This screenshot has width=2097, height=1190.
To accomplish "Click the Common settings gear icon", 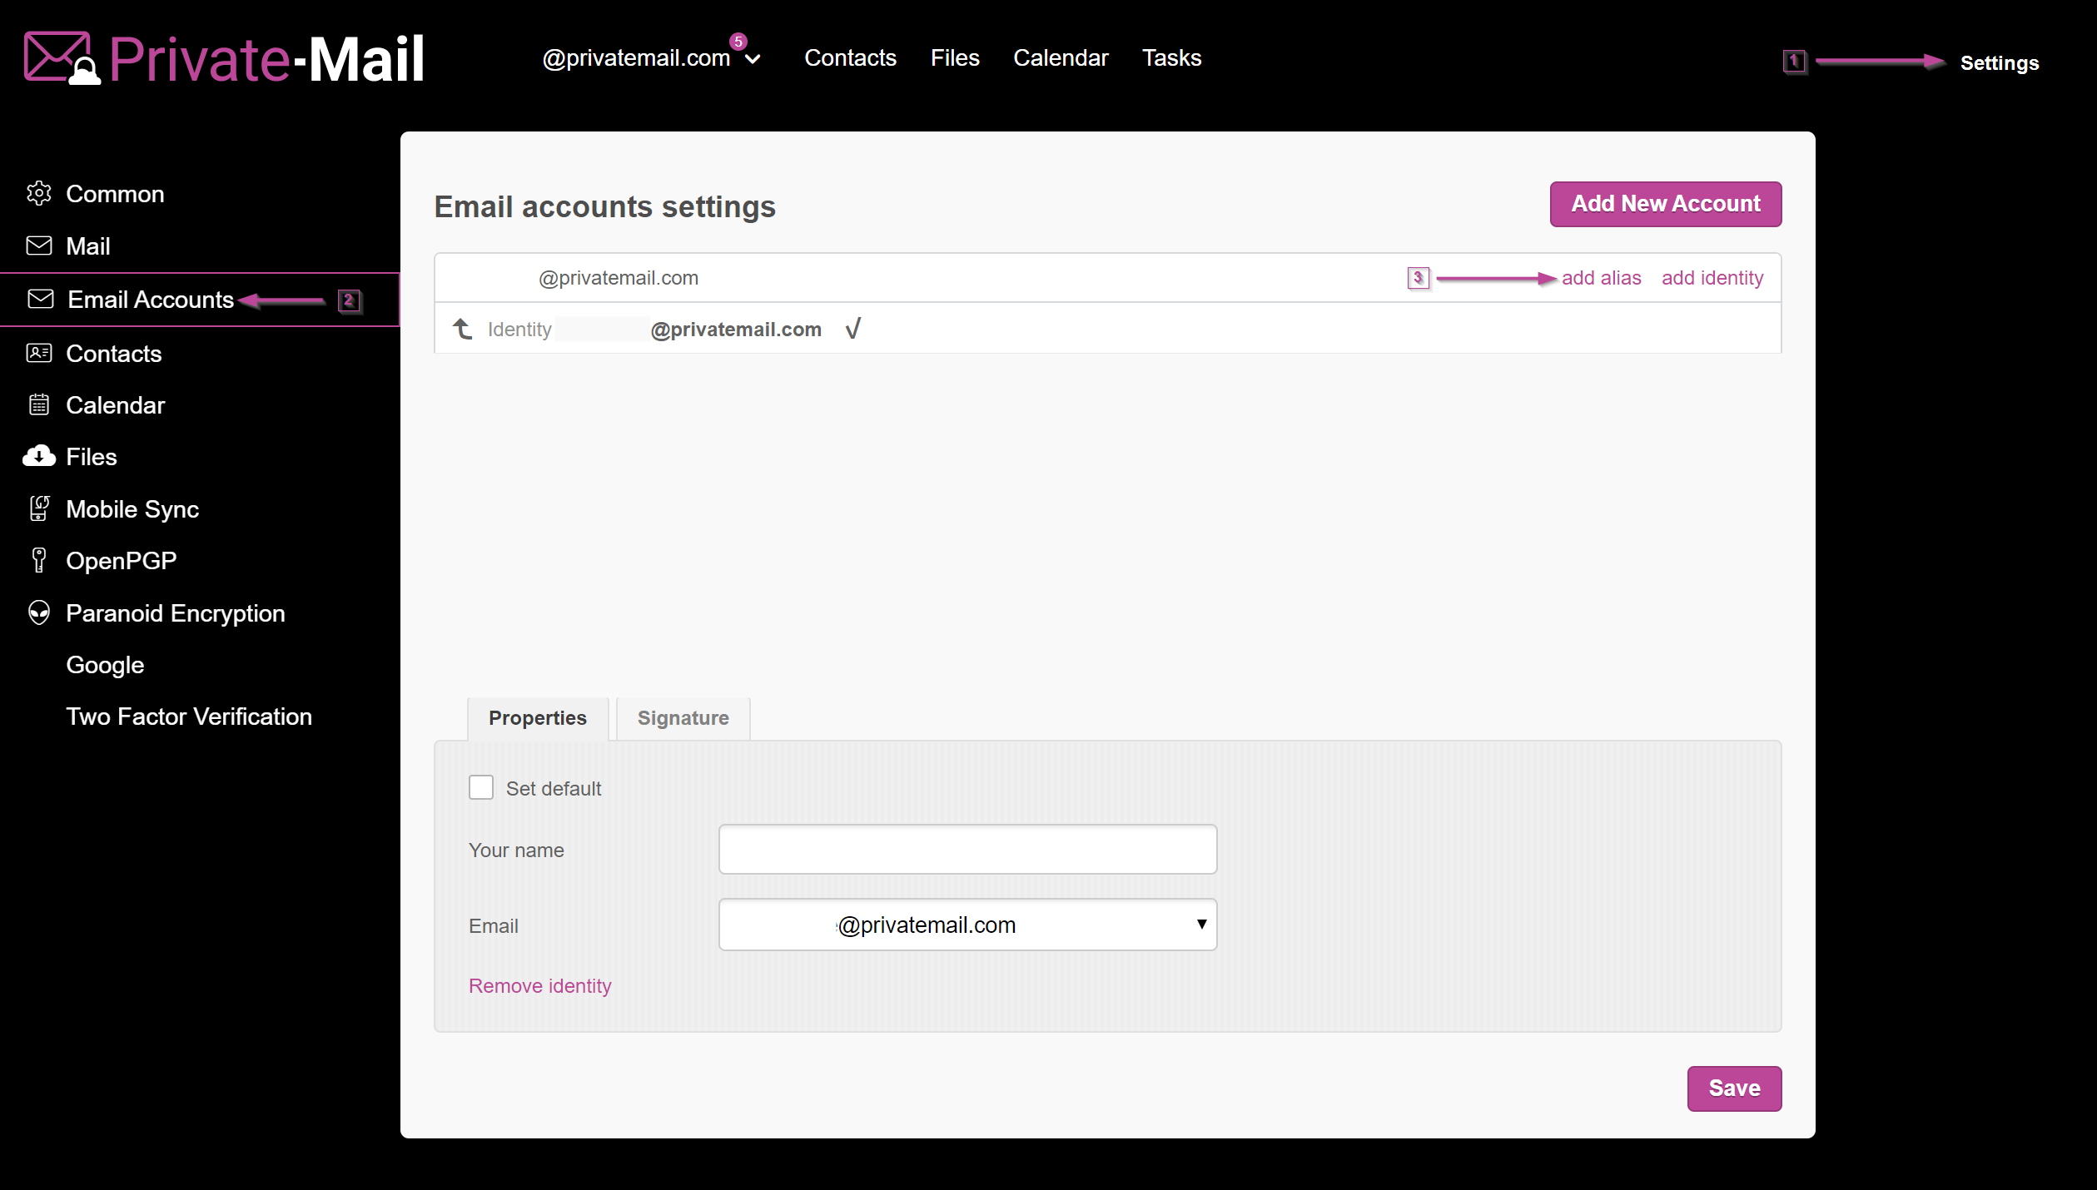I will [x=38, y=193].
